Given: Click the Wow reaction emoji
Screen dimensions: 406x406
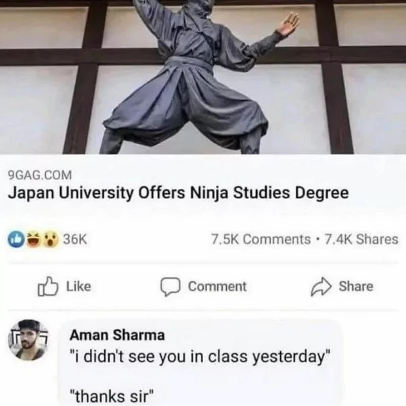Looking at the screenshot, I should (50, 239).
